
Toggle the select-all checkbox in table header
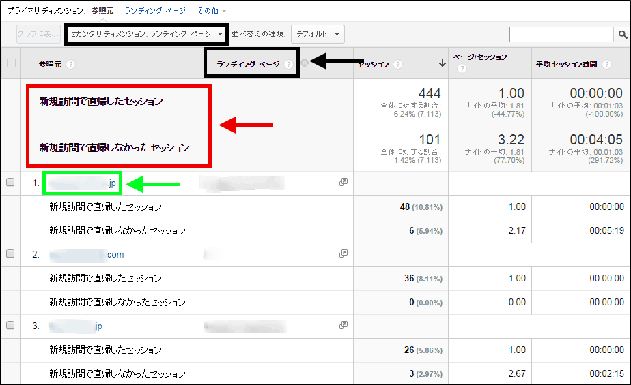(x=10, y=63)
